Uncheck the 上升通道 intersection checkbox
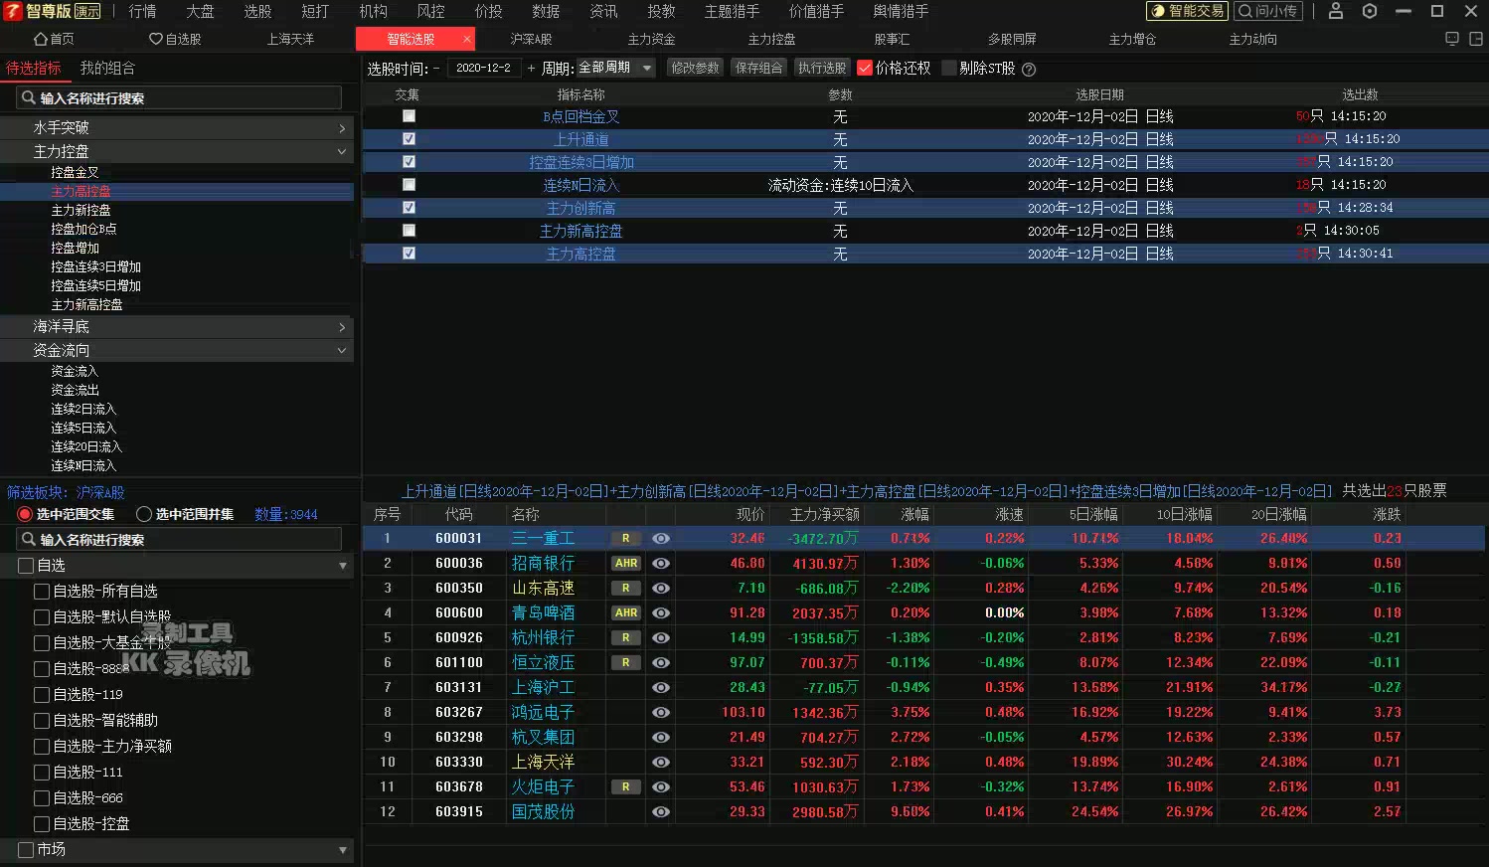This screenshot has height=867, width=1489. point(409,139)
